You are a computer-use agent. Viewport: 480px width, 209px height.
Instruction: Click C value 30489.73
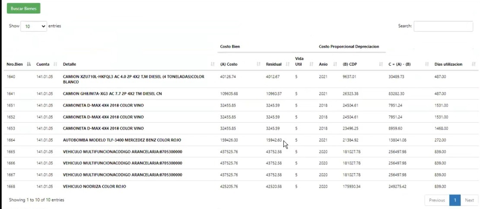click(x=397, y=76)
